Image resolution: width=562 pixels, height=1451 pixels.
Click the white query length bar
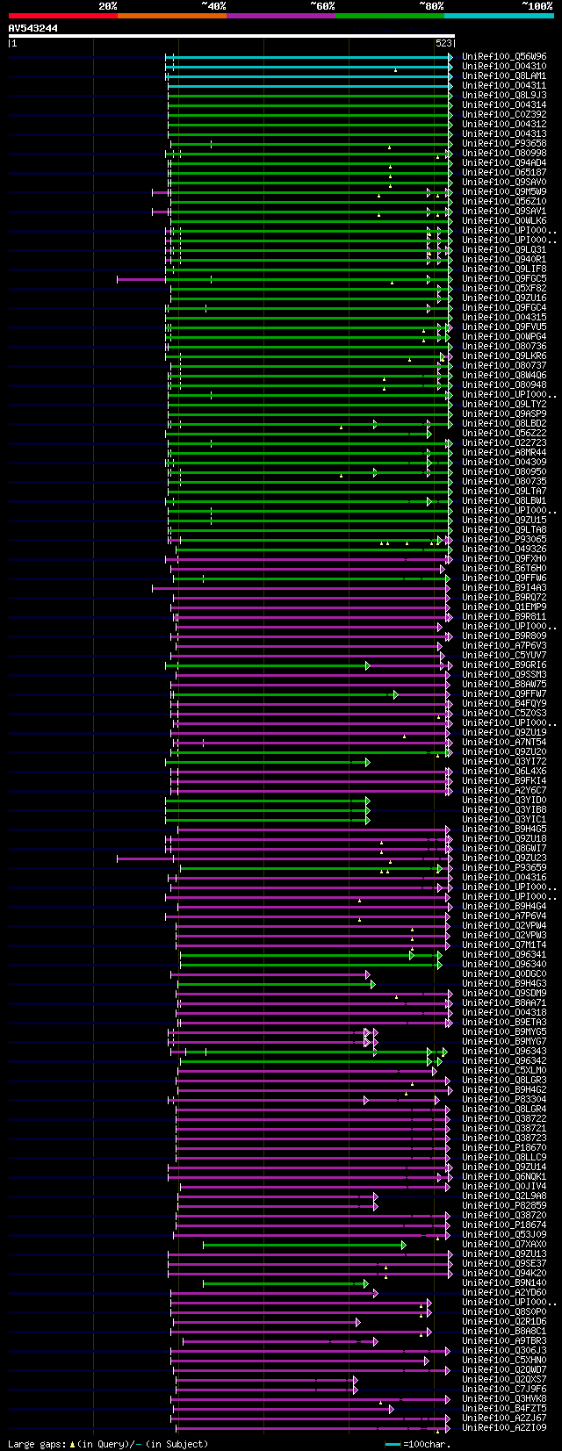coord(232,36)
